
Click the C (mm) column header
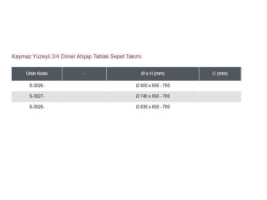[x=220, y=74]
